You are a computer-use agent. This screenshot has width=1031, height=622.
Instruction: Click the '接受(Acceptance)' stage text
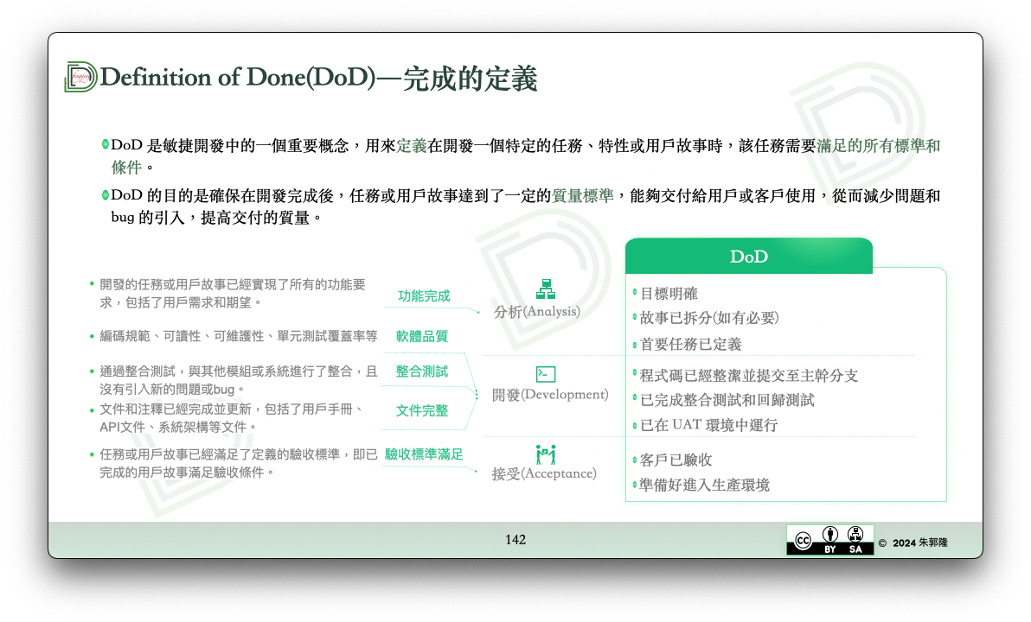tap(544, 473)
